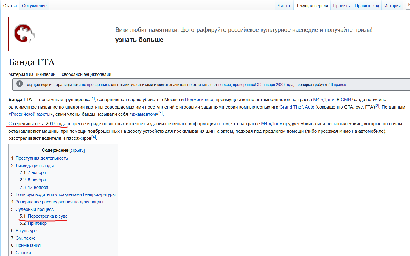
Task: Click the 58 правок link
Action: pyautogui.click(x=337, y=85)
